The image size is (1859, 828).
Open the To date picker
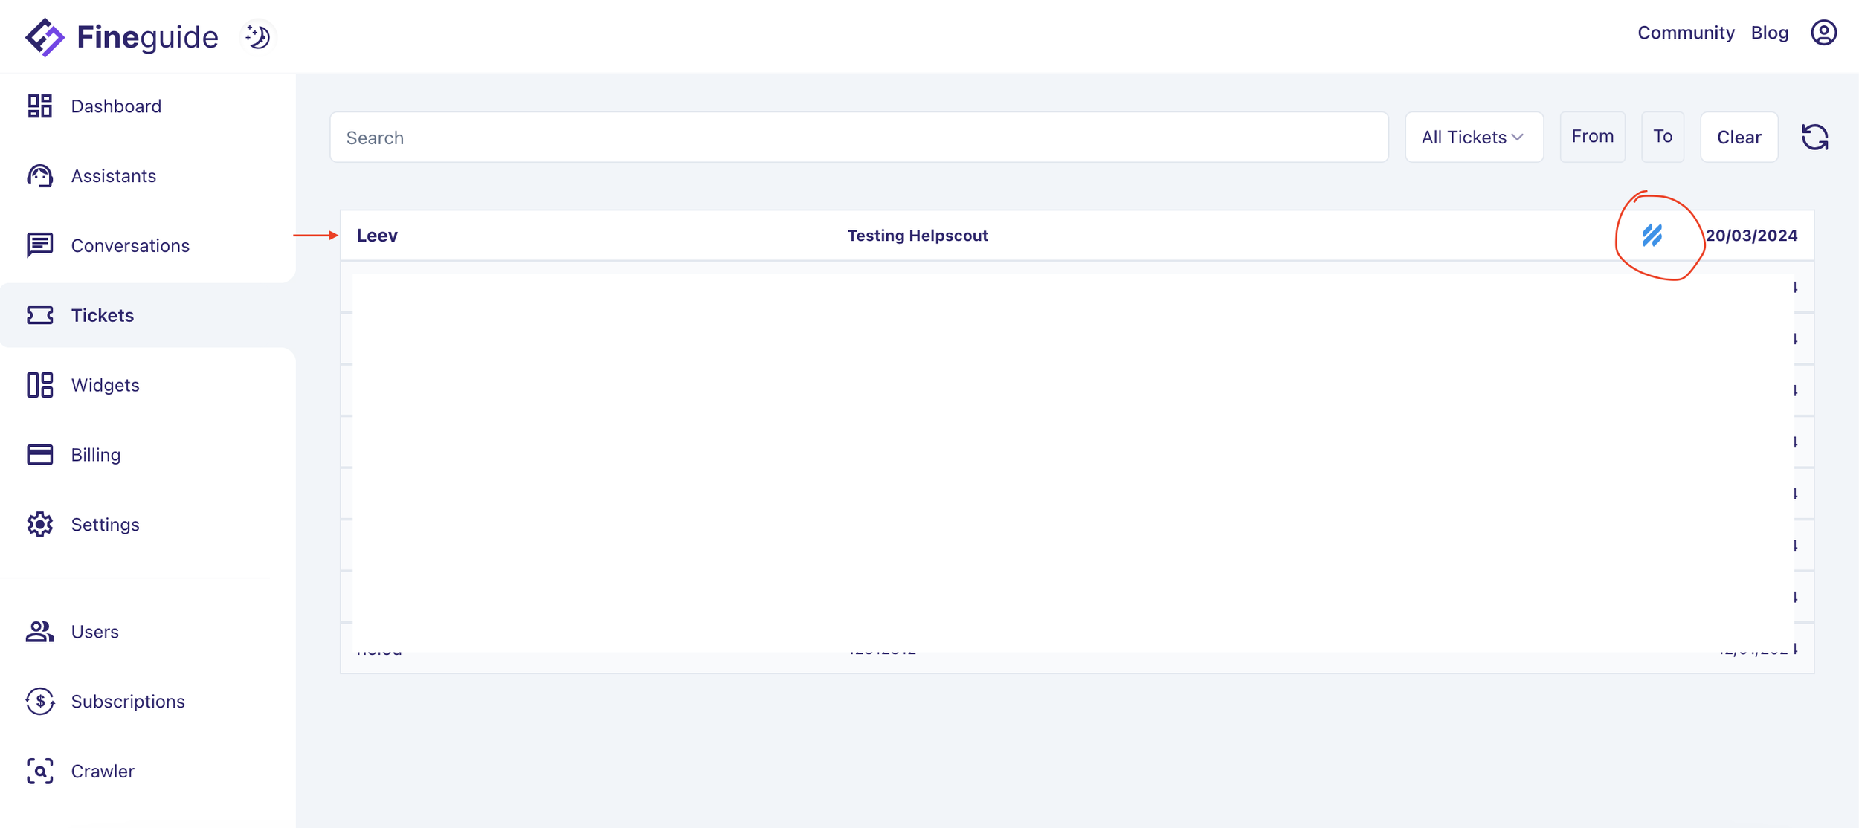(x=1662, y=137)
